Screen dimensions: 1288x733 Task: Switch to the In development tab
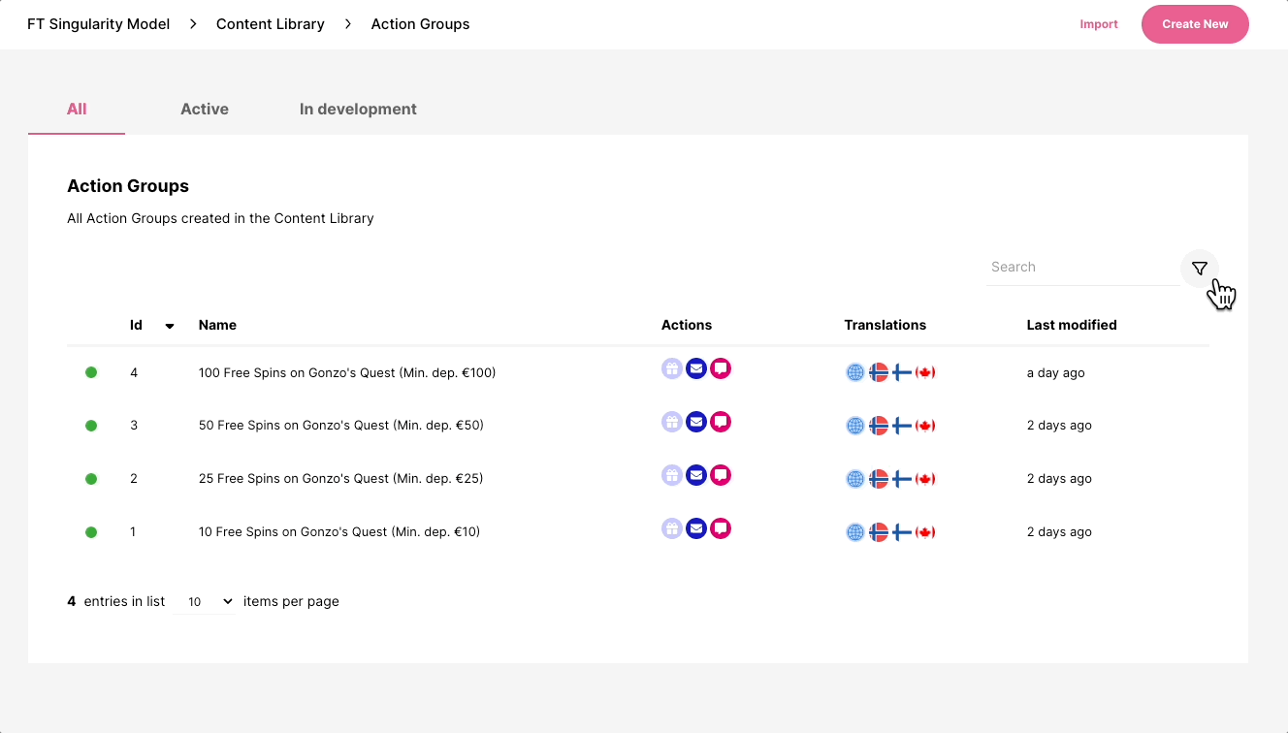pyautogui.click(x=358, y=110)
